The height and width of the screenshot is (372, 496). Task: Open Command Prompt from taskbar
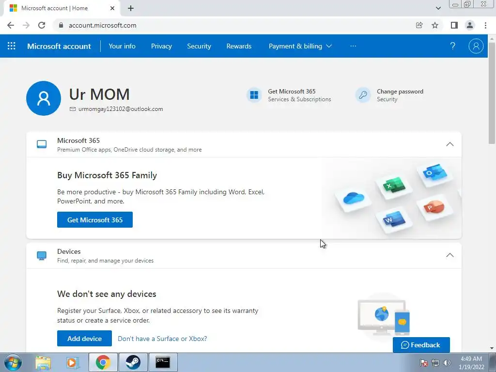pyautogui.click(x=163, y=362)
